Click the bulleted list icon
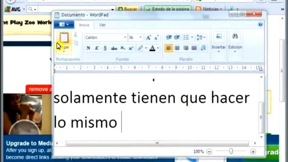The width and height of the screenshot is (288, 162). (x=186, y=37)
